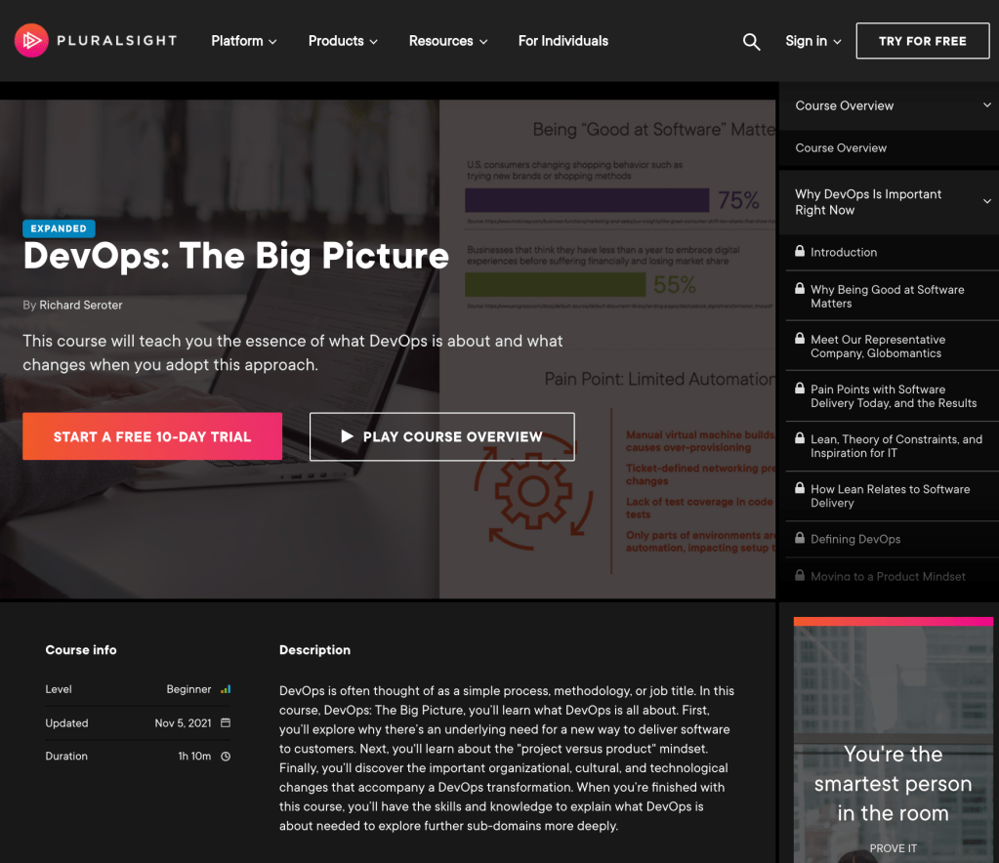Expand the Resources dropdown
The width and height of the screenshot is (999, 863).
click(447, 41)
